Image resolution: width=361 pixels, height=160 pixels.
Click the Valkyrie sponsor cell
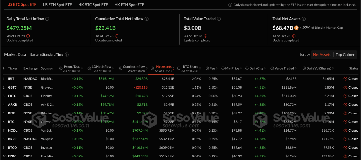click(x=47, y=139)
